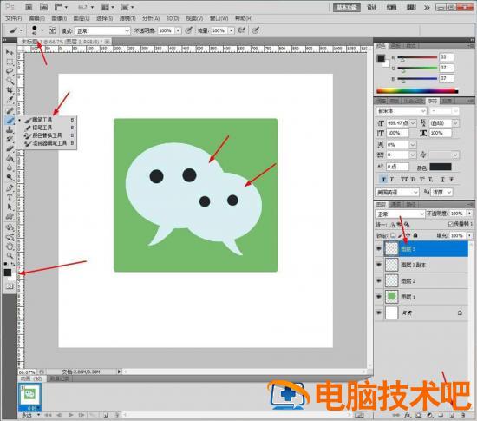
Task: Select the Pen tool
Action: click(x=10, y=187)
